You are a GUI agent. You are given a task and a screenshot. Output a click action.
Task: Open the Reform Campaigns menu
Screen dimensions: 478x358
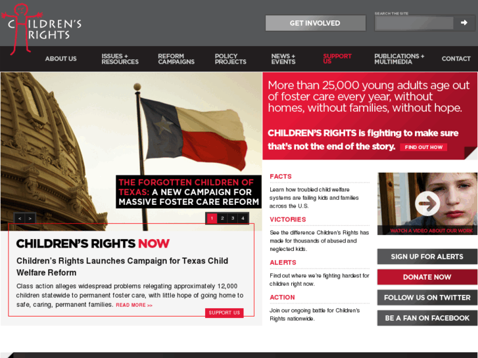pyautogui.click(x=176, y=59)
